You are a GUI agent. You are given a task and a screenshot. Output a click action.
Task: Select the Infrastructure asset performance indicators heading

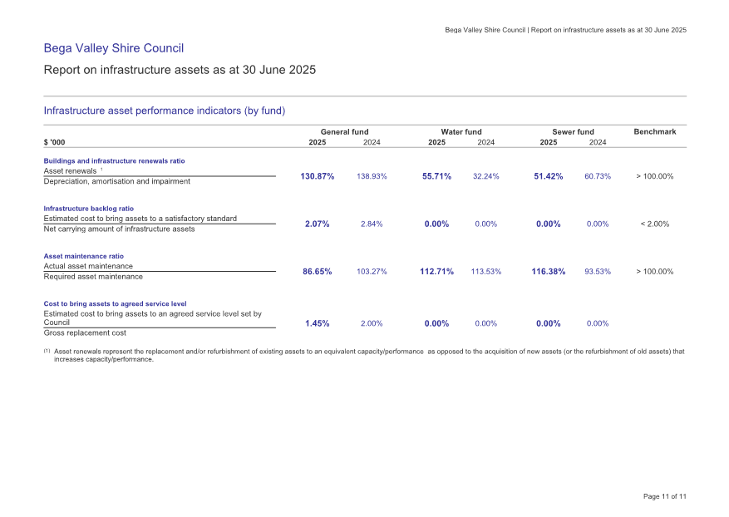click(x=164, y=111)
